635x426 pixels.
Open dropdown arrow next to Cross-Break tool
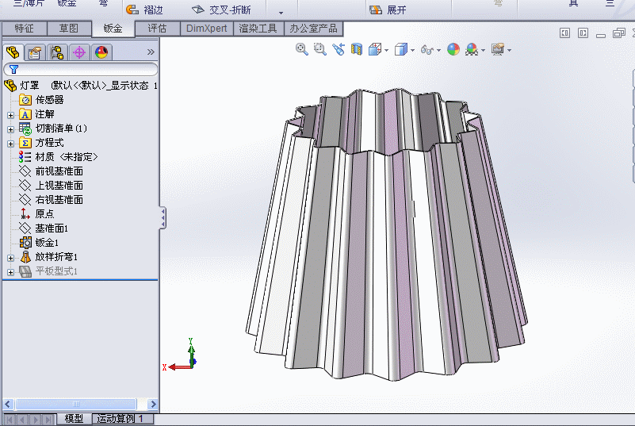click(281, 13)
